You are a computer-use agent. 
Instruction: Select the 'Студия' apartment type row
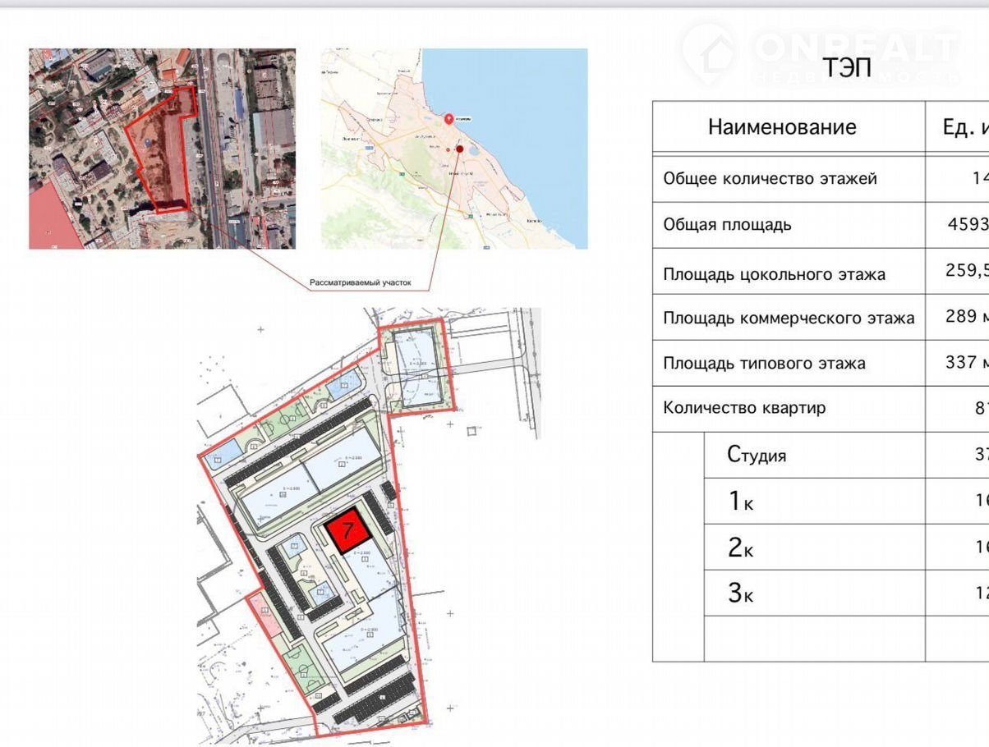(x=757, y=455)
